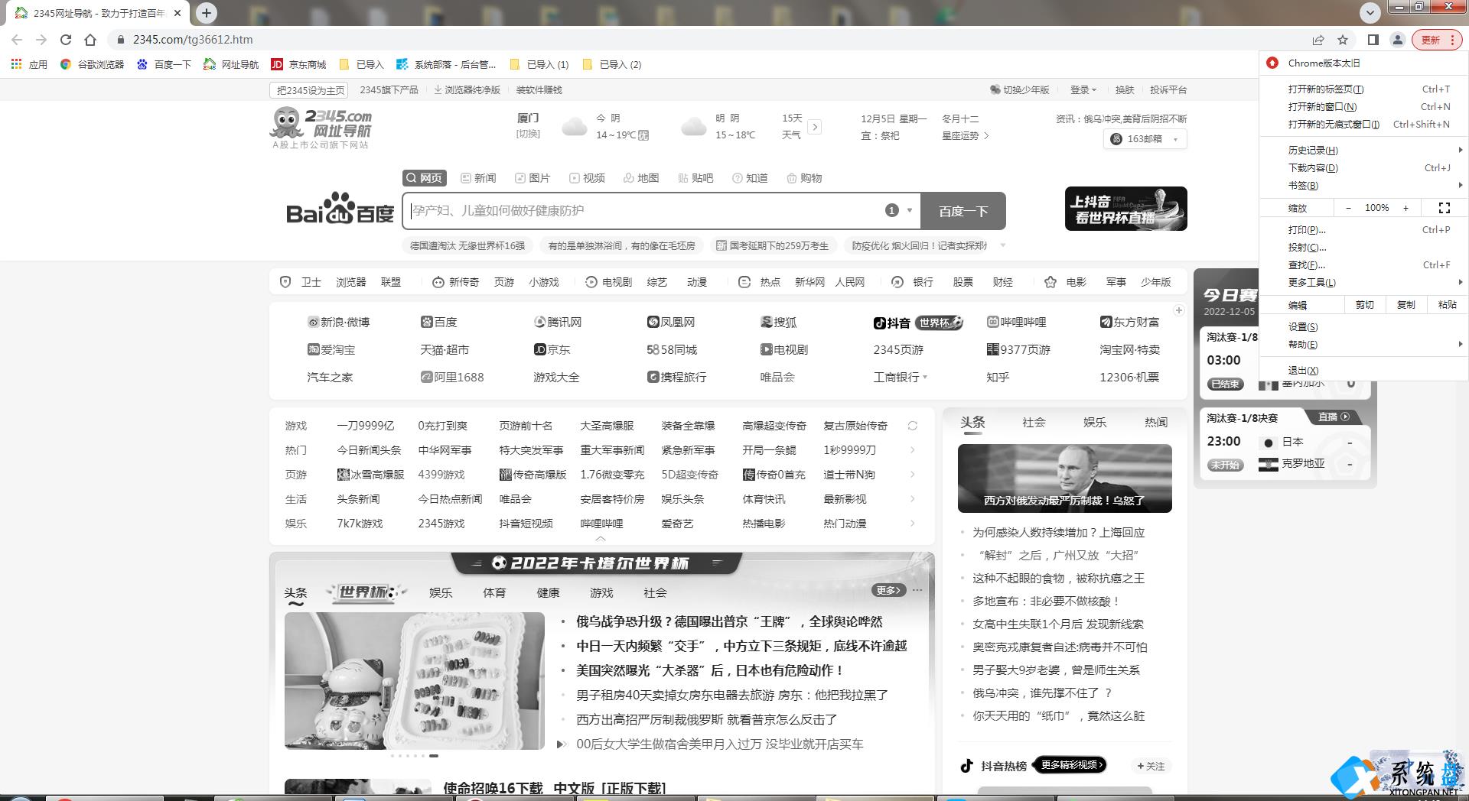Click the Baidu logo
The height and width of the screenshot is (801, 1469).
pos(340,209)
